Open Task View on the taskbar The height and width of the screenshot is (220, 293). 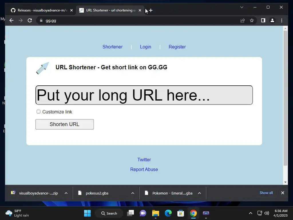[x=130, y=213]
